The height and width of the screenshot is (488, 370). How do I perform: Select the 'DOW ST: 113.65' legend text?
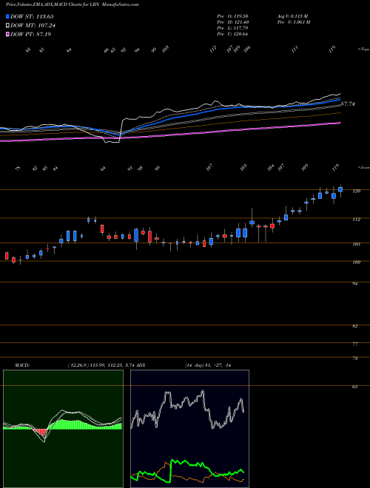(x=32, y=16)
